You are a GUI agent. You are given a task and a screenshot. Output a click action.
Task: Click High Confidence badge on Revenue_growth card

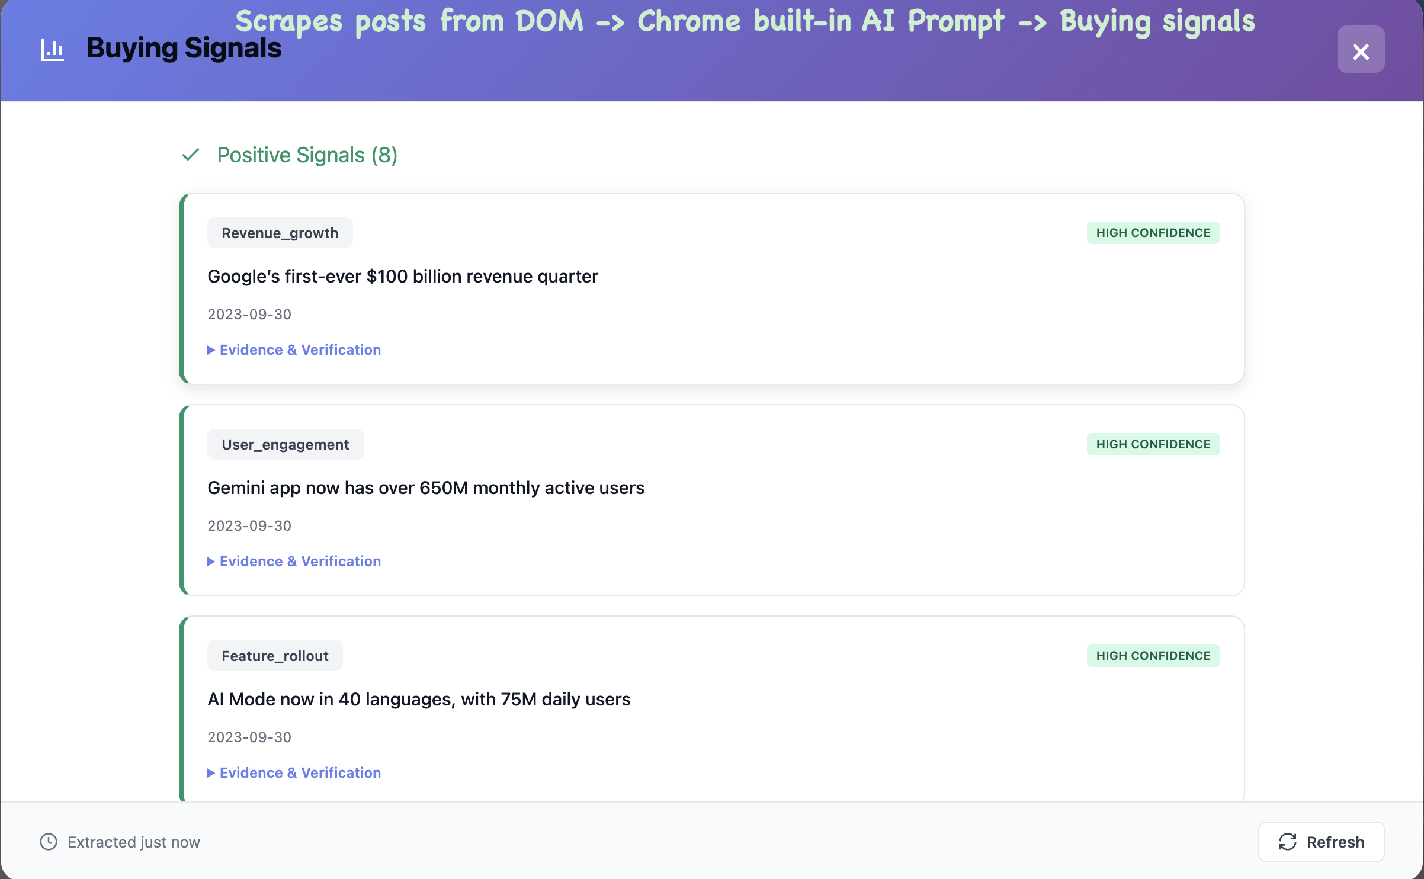tap(1153, 233)
